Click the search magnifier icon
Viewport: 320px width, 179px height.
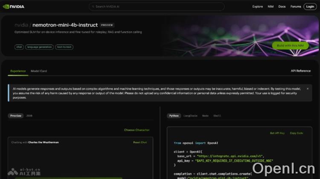pos(93,7)
